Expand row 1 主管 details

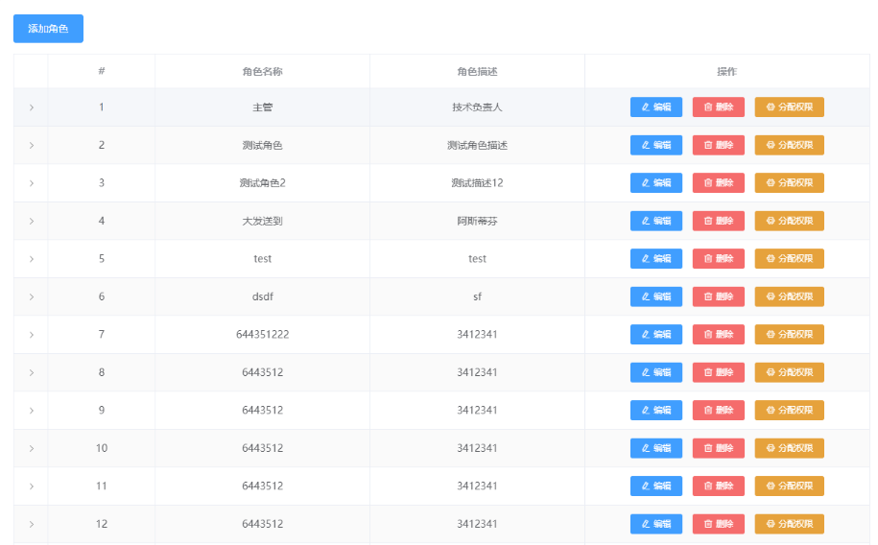tap(31, 107)
